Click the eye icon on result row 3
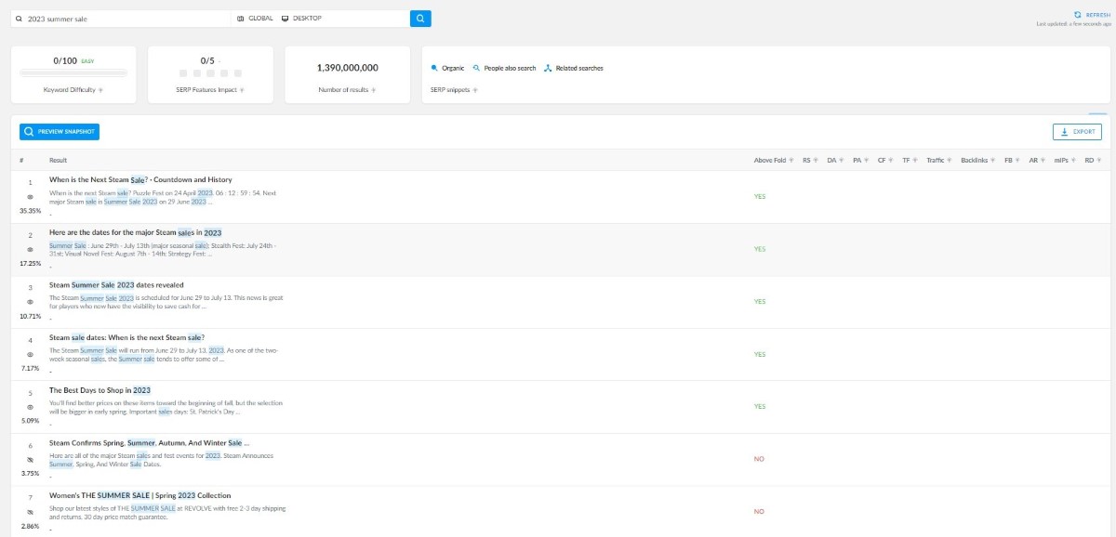1116x537 pixels. 30,302
